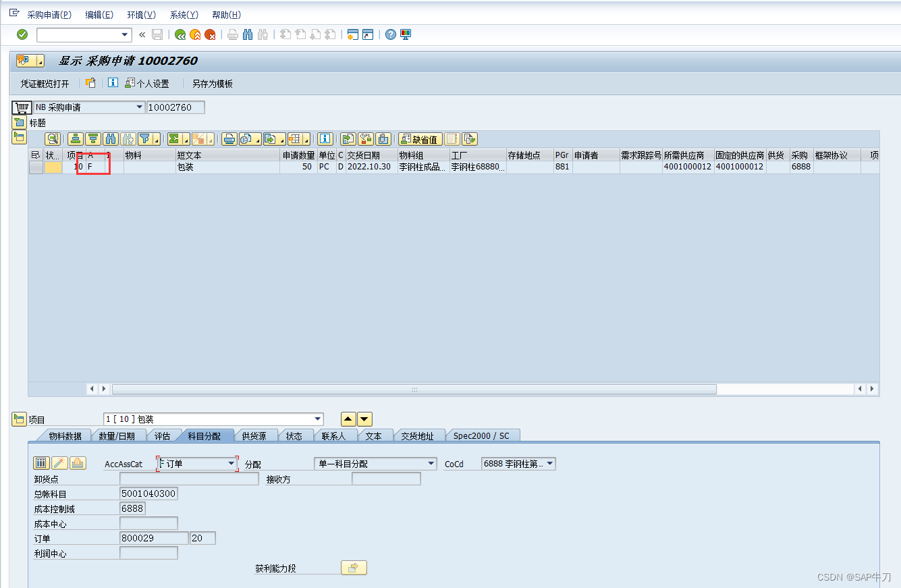Switch to the 联系人 tab

(x=333, y=435)
